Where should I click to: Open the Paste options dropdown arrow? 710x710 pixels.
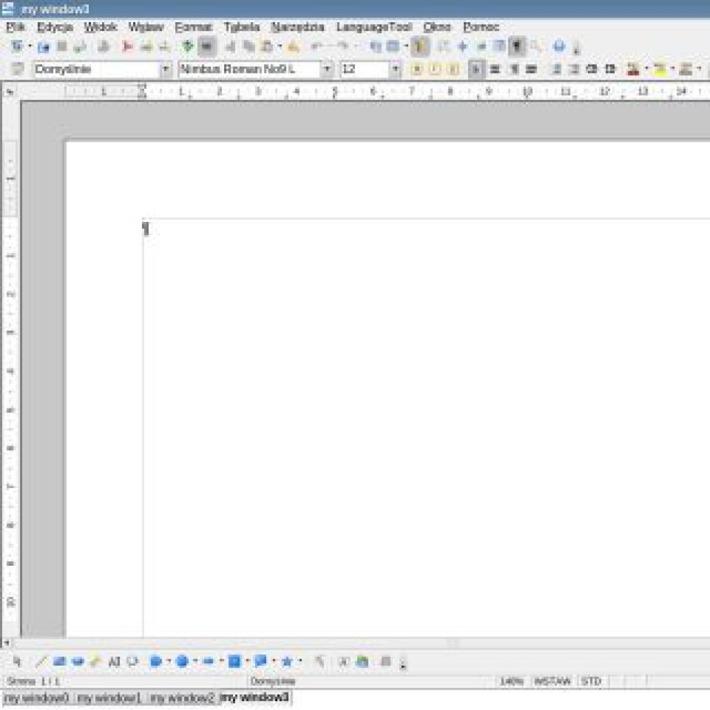(280, 46)
